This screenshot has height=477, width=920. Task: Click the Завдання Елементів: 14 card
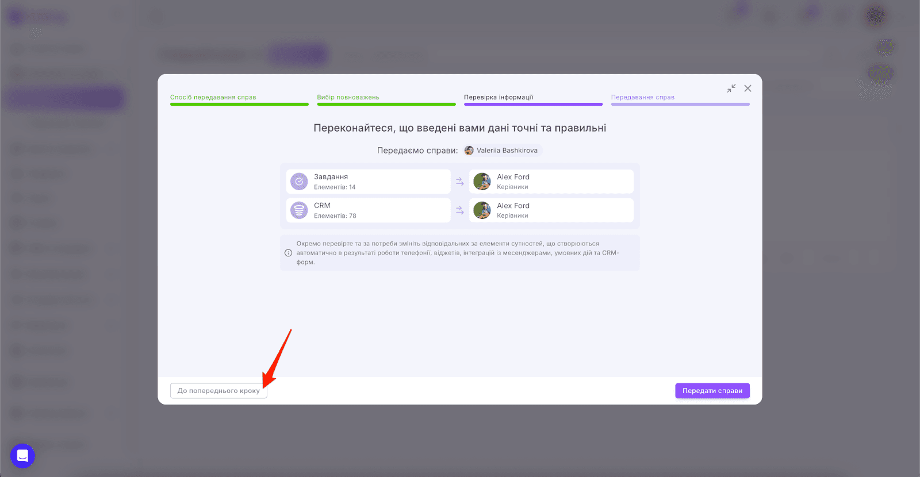tap(368, 182)
